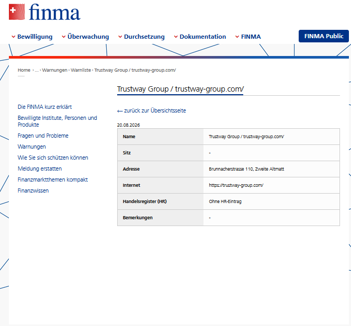Open Warnungen in the sidebar
Viewport: 351px width, 326px height.
click(x=31, y=147)
